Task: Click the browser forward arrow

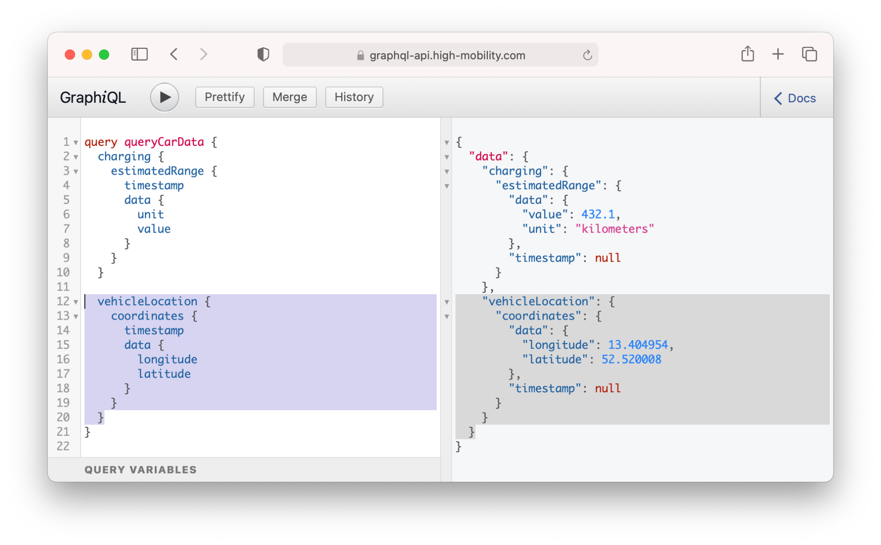Action: click(x=204, y=55)
